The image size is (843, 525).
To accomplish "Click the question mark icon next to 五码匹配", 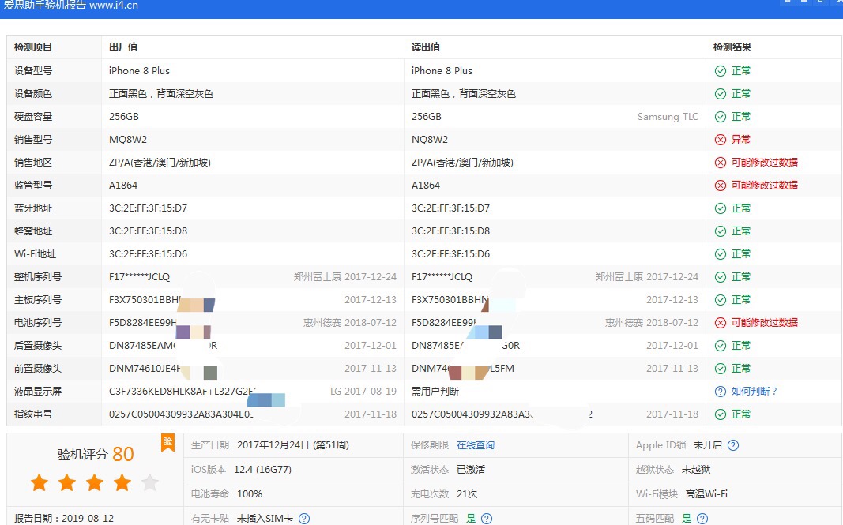I will 702,518.
